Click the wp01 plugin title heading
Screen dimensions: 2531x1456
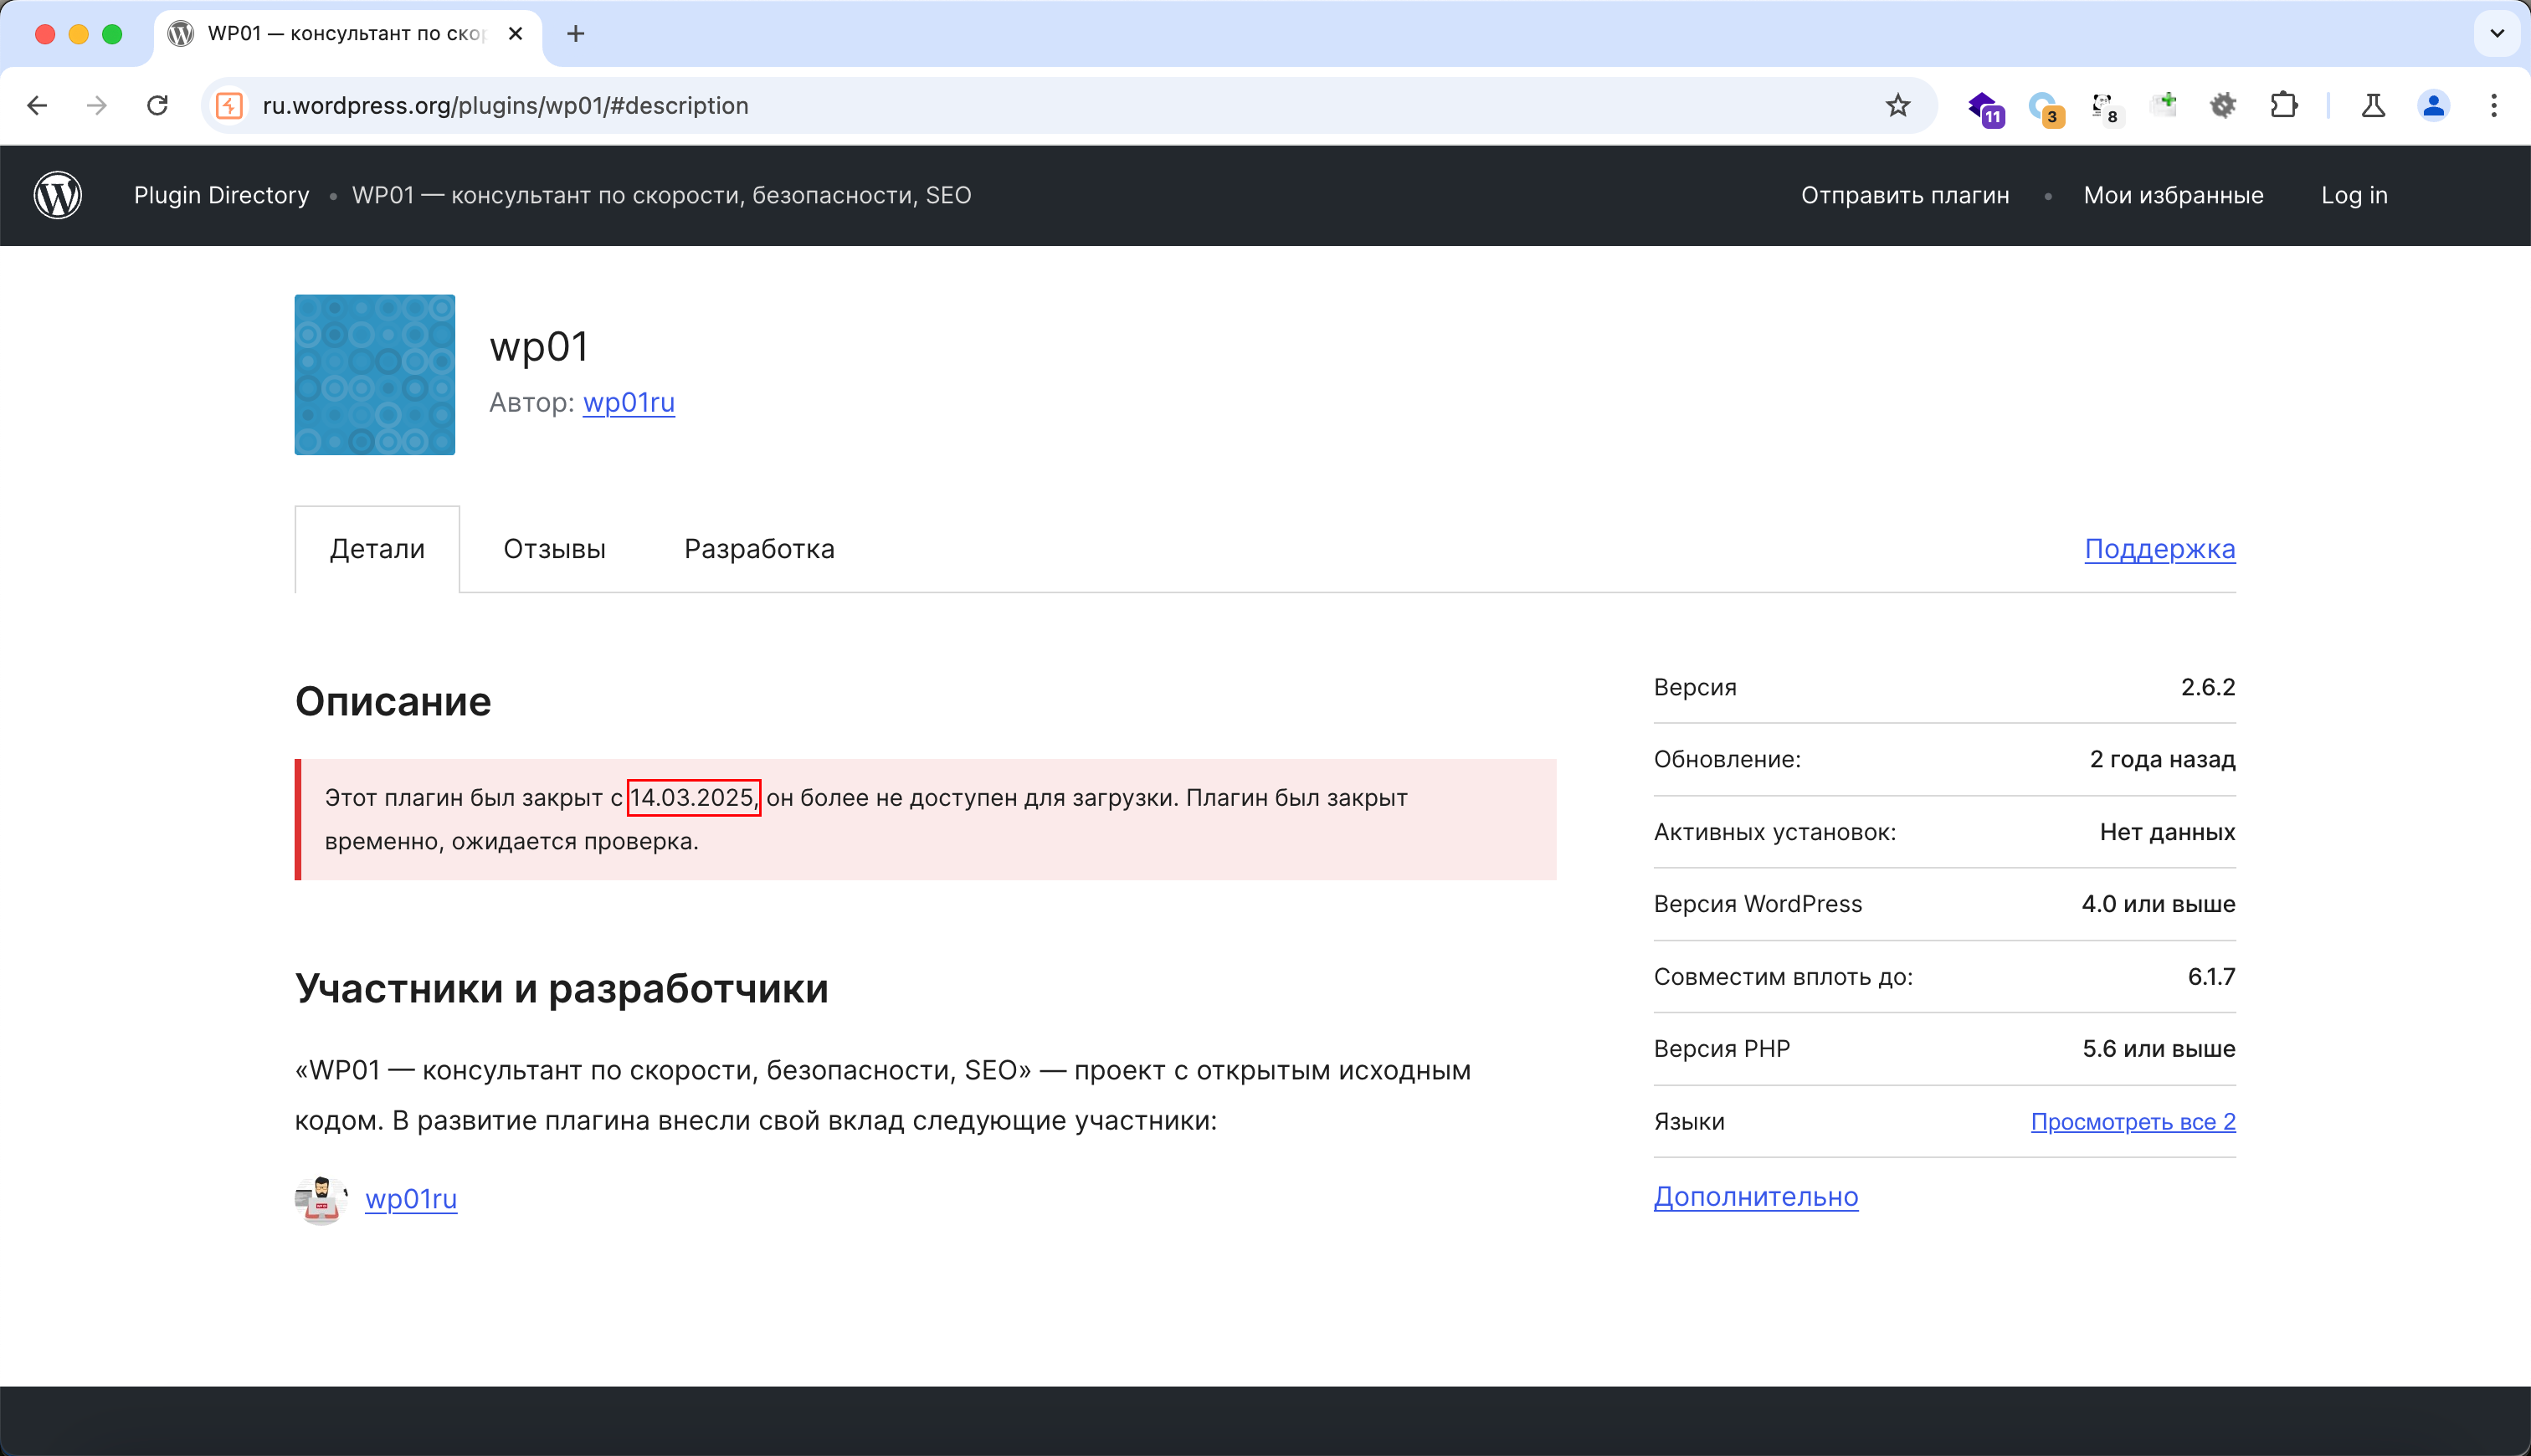coord(539,347)
